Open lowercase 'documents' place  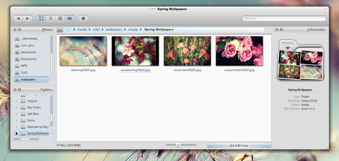(31, 52)
